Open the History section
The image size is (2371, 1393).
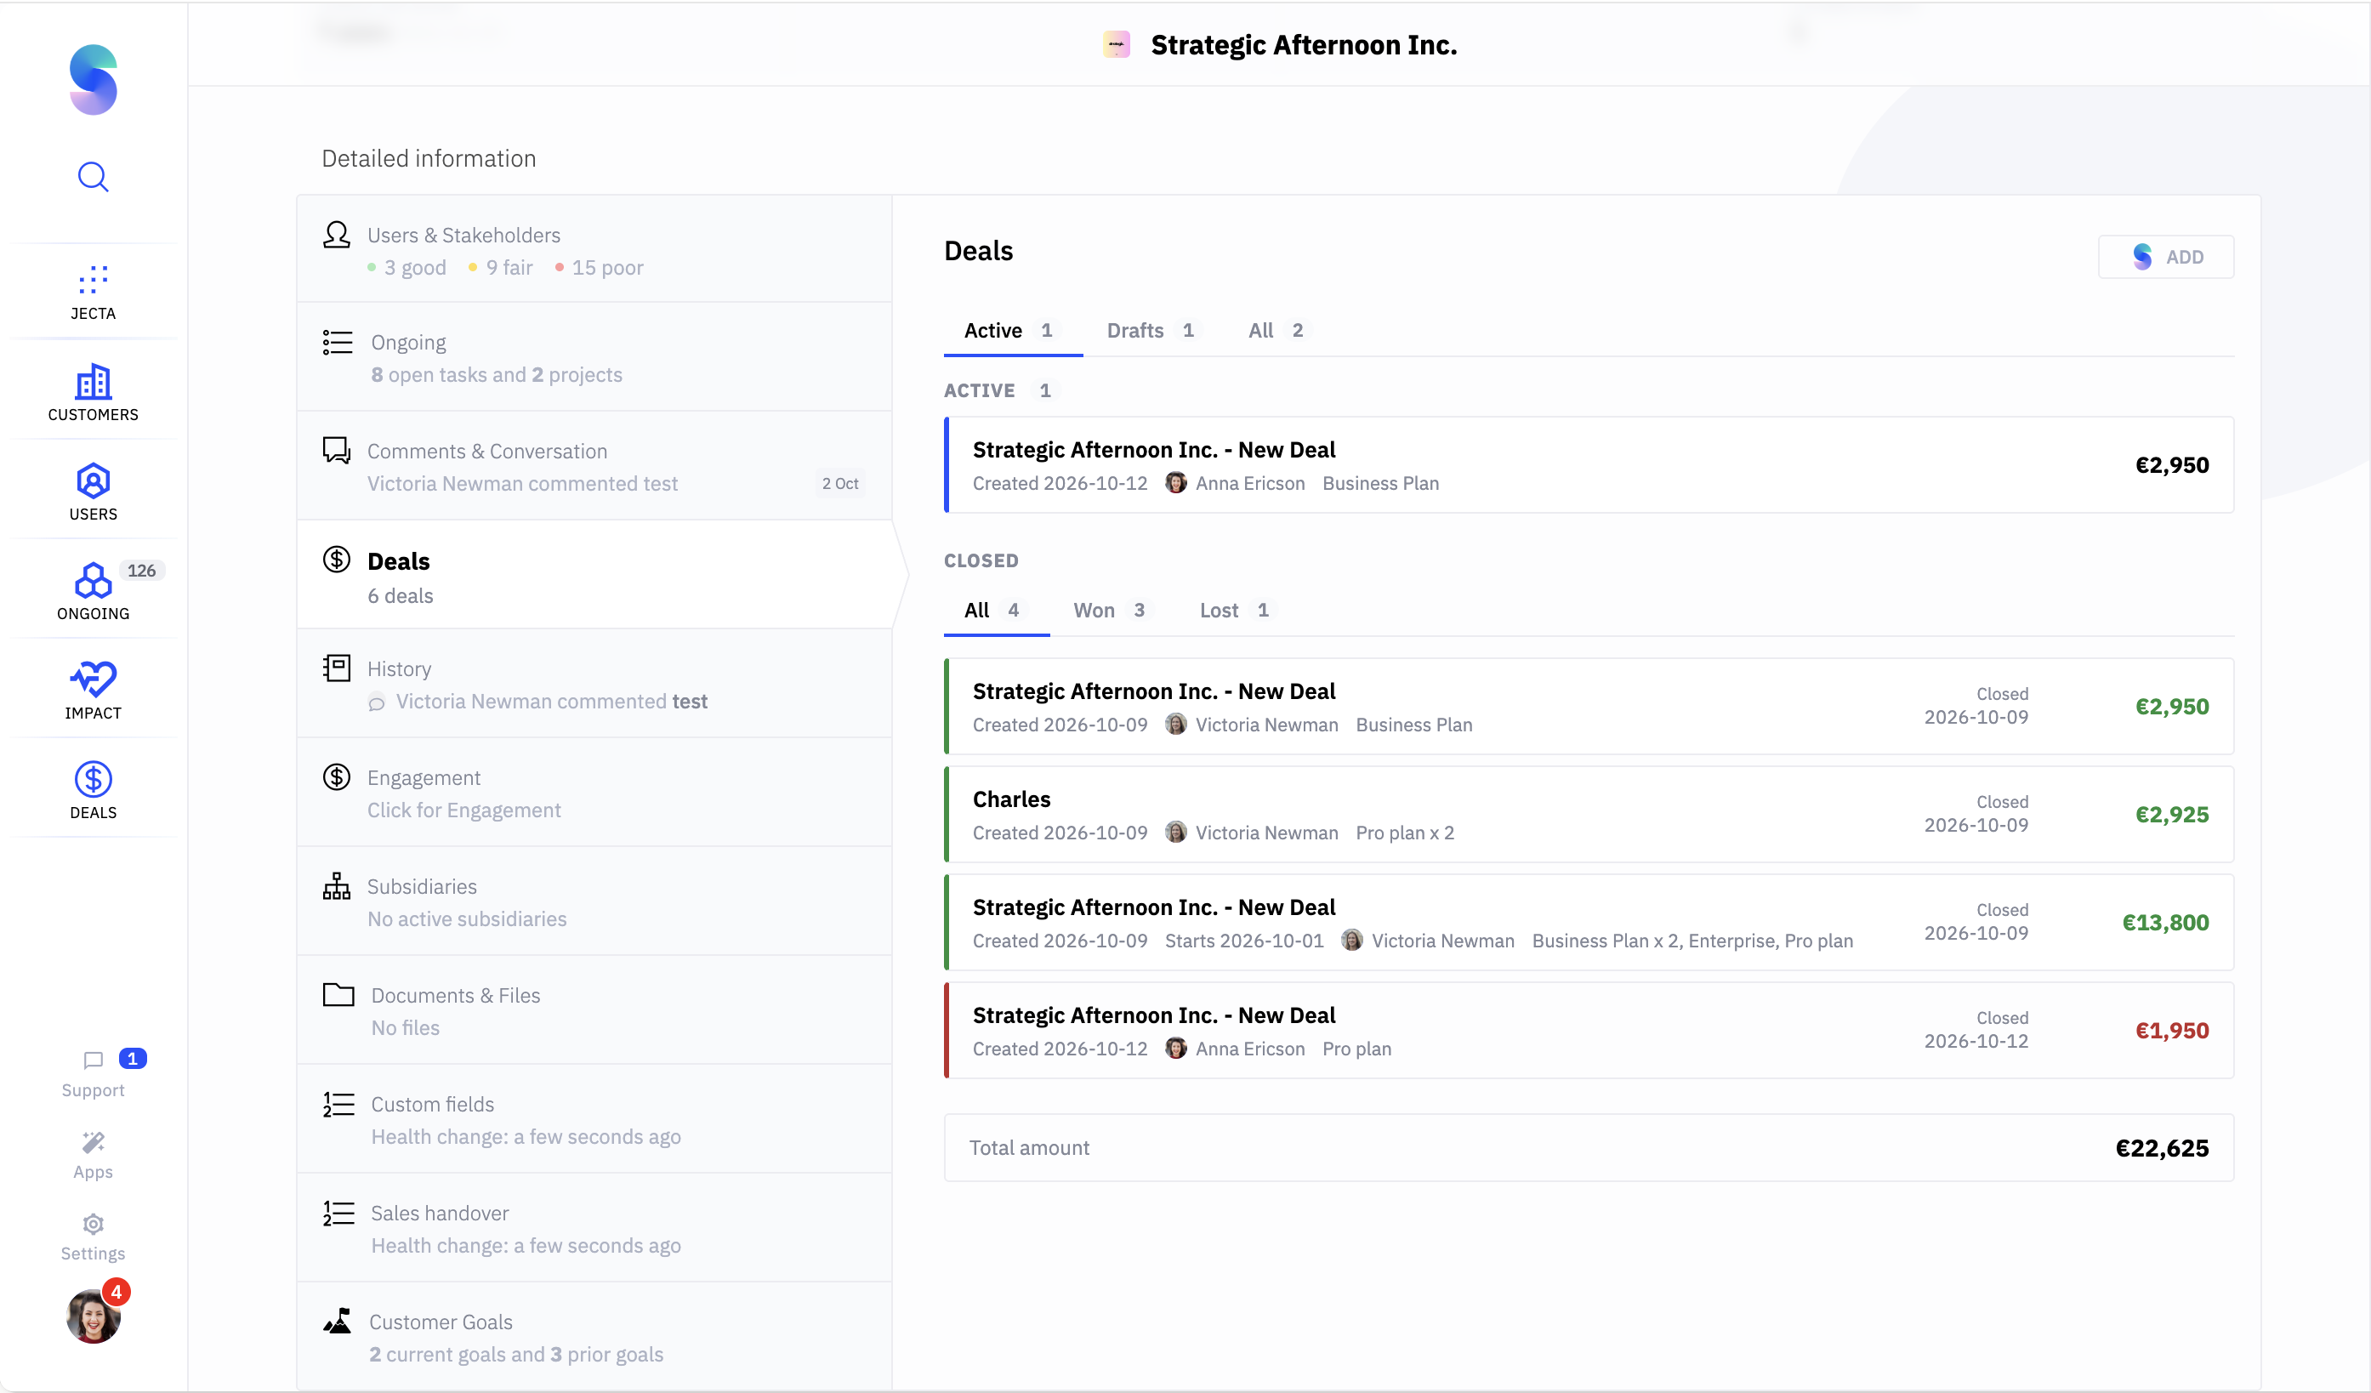coord(594,684)
